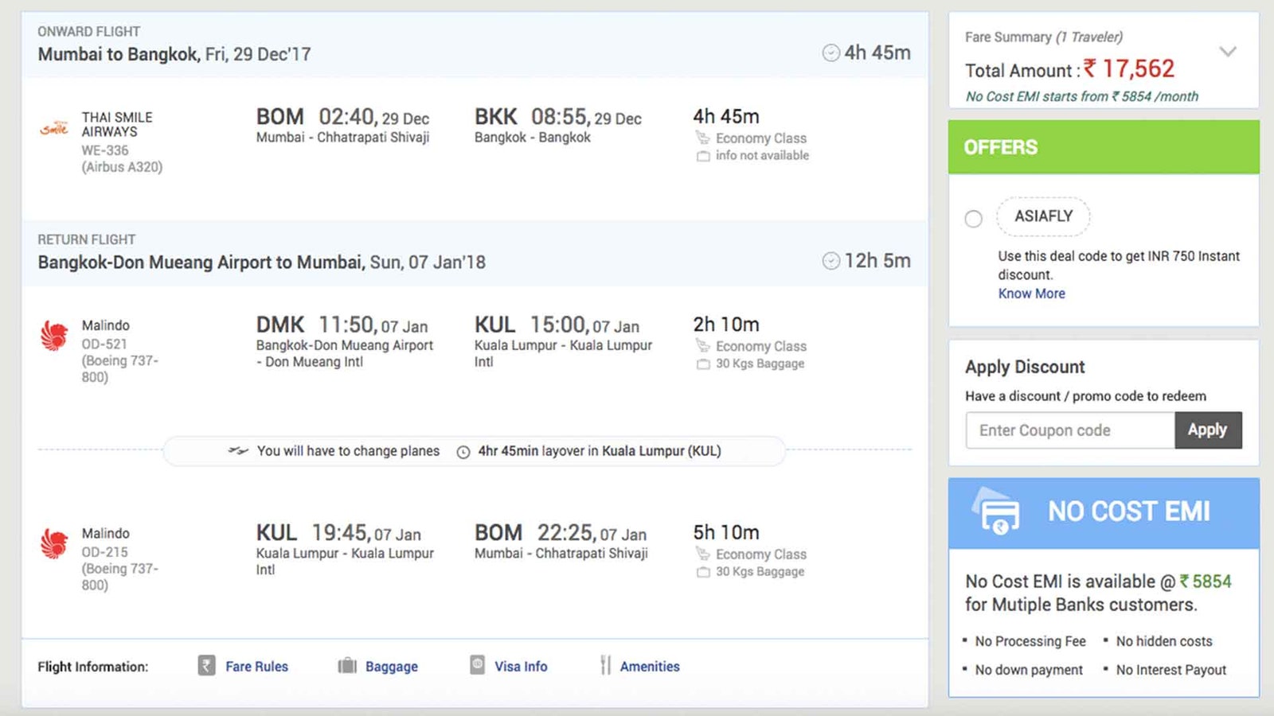Click the OFFERS green header
Viewport: 1274px width, 716px height.
point(1104,147)
